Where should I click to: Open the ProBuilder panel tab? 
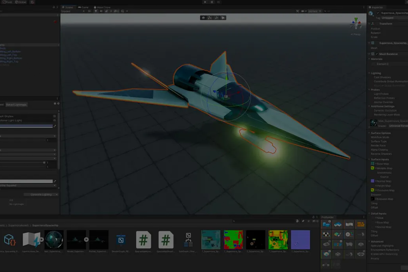coord(327,217)
